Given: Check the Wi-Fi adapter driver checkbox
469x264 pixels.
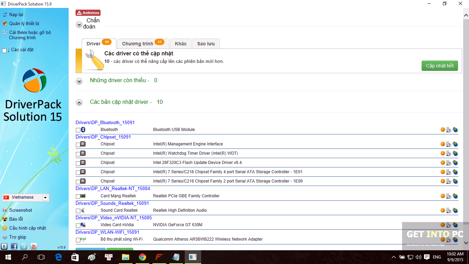Looking at the screenshot, I should (78, 240).
